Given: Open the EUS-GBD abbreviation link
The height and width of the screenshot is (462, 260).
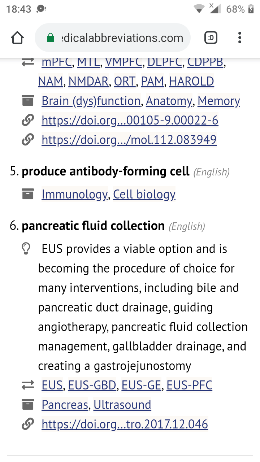Looking at the screenshot, I should point(92,385).
